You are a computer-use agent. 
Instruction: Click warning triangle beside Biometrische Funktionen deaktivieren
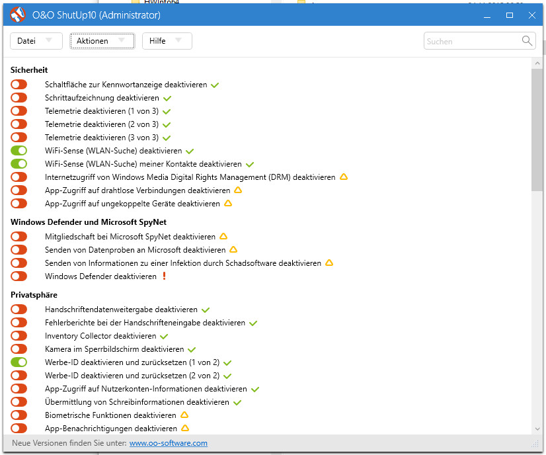point(184,415)
